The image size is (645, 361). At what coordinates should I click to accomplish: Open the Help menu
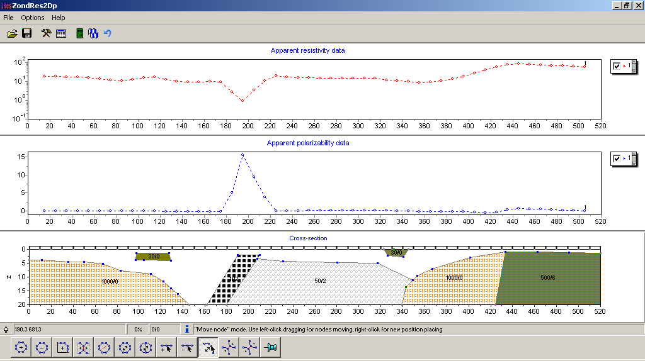58,18
